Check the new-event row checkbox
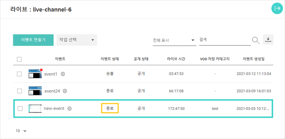This screenshot has width=285, height=139. tap(20, 109)
